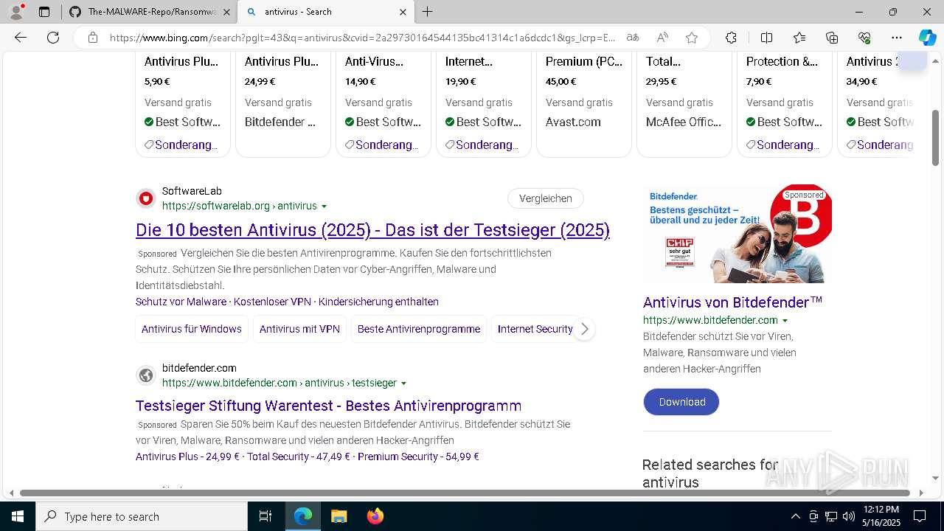The width and height of the screenshot is (944, 531).
Task: Show more related chips with the right chevron
Action: click(584, 329)
